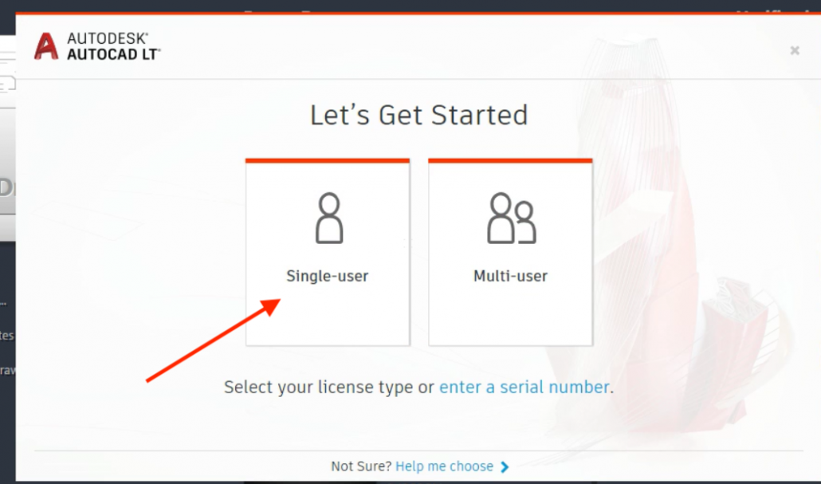821x484 pixels.
Task: Click the red Autodesk A logo
Action: [x=46, y=46]
